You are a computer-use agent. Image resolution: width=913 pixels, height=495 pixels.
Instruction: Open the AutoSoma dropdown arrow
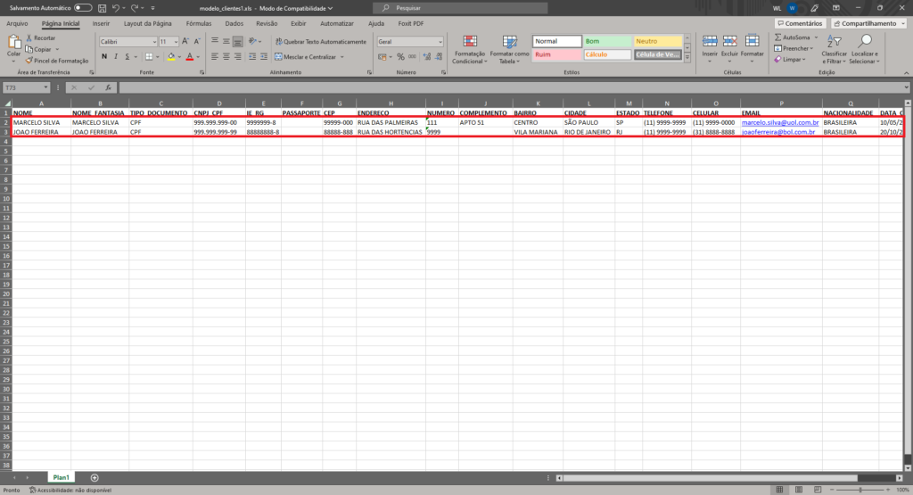[815, 37]
